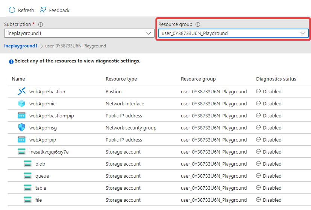
Task: Click the webApp-nsg shield icon
Action: (21, 128)
